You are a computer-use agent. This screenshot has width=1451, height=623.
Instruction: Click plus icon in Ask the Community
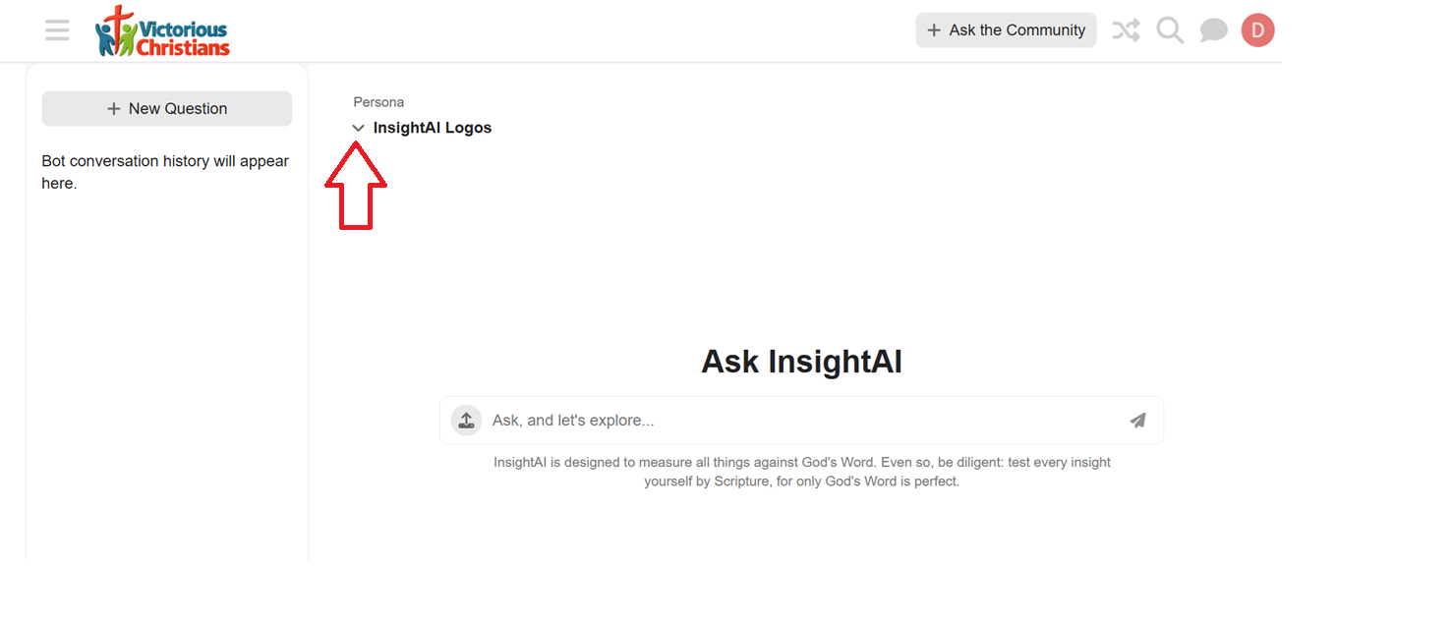click(x=934, y=30)
